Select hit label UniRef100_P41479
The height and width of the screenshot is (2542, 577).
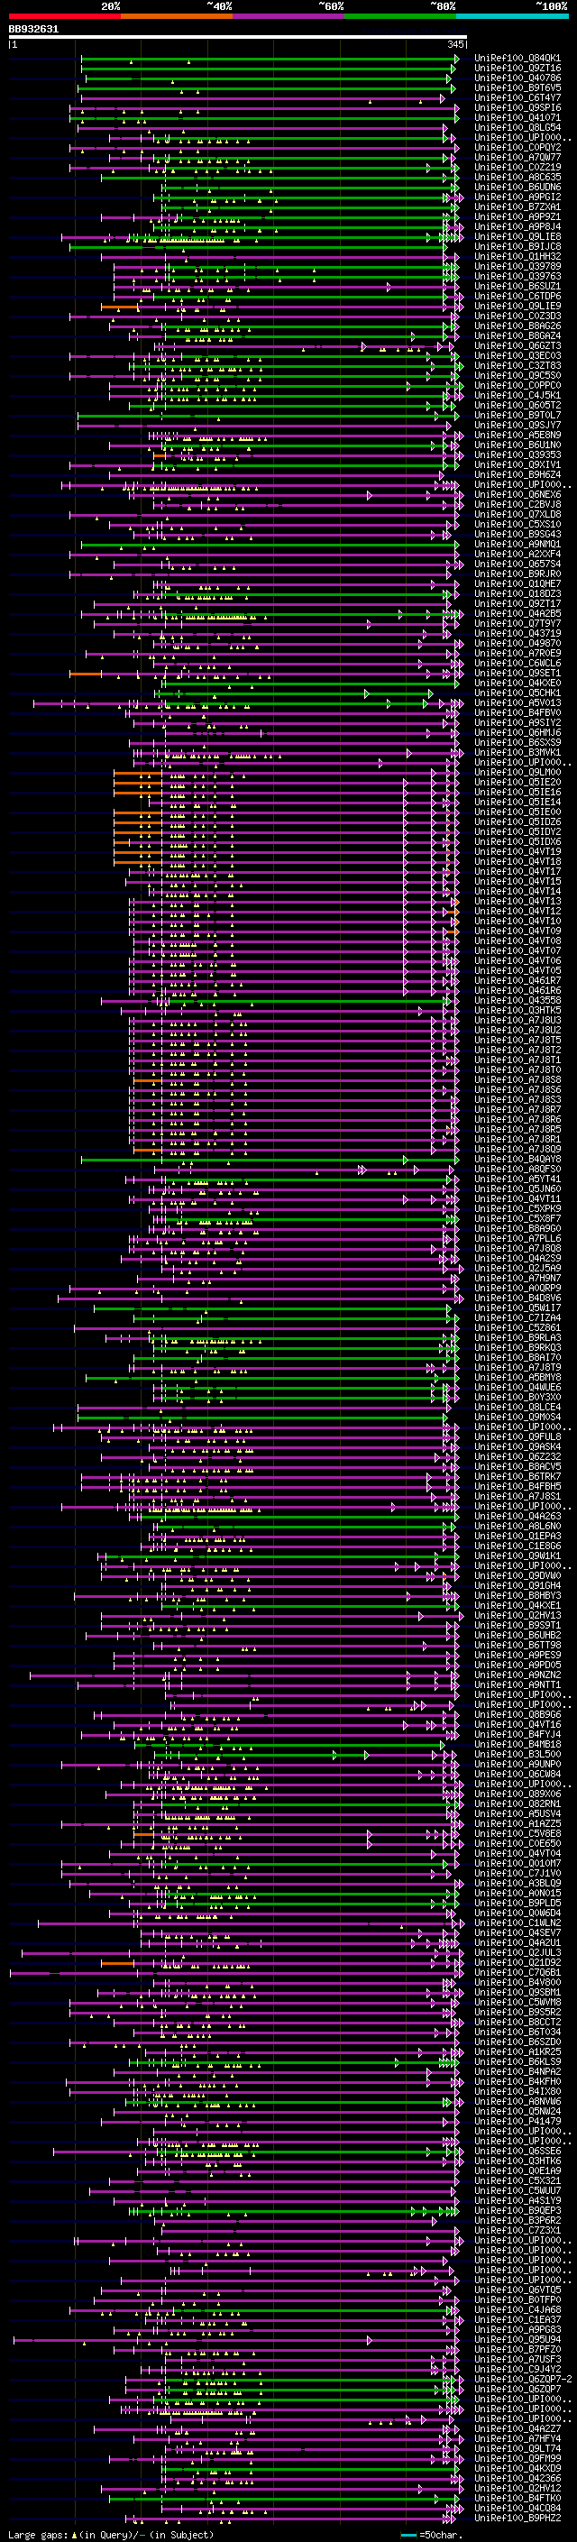point(517,2122)
